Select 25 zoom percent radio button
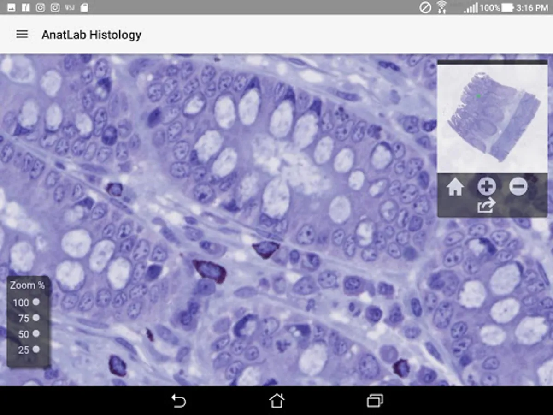 [x=36, y=349]
